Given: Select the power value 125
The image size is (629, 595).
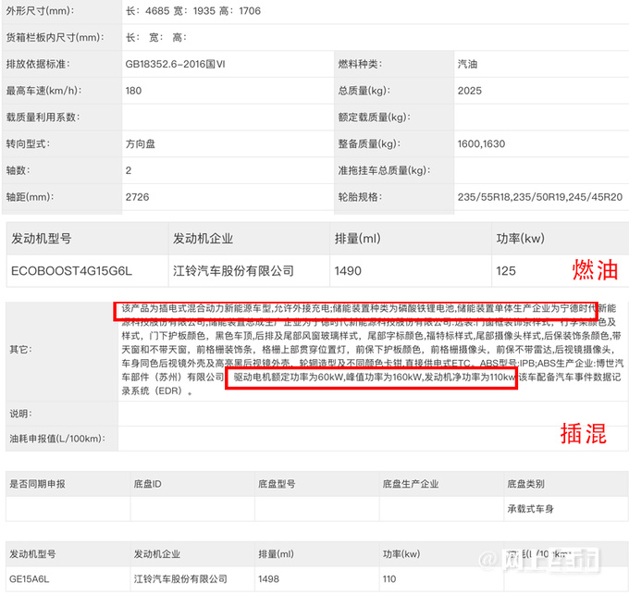Looking at the screenshot, I should pyautogui.click(x=506, y=271).
